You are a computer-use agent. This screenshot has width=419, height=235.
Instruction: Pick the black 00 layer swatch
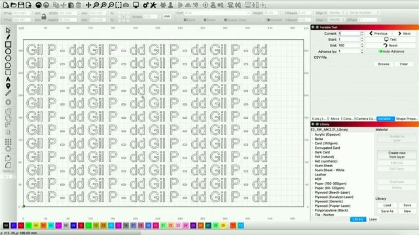(x=6, y=226)
